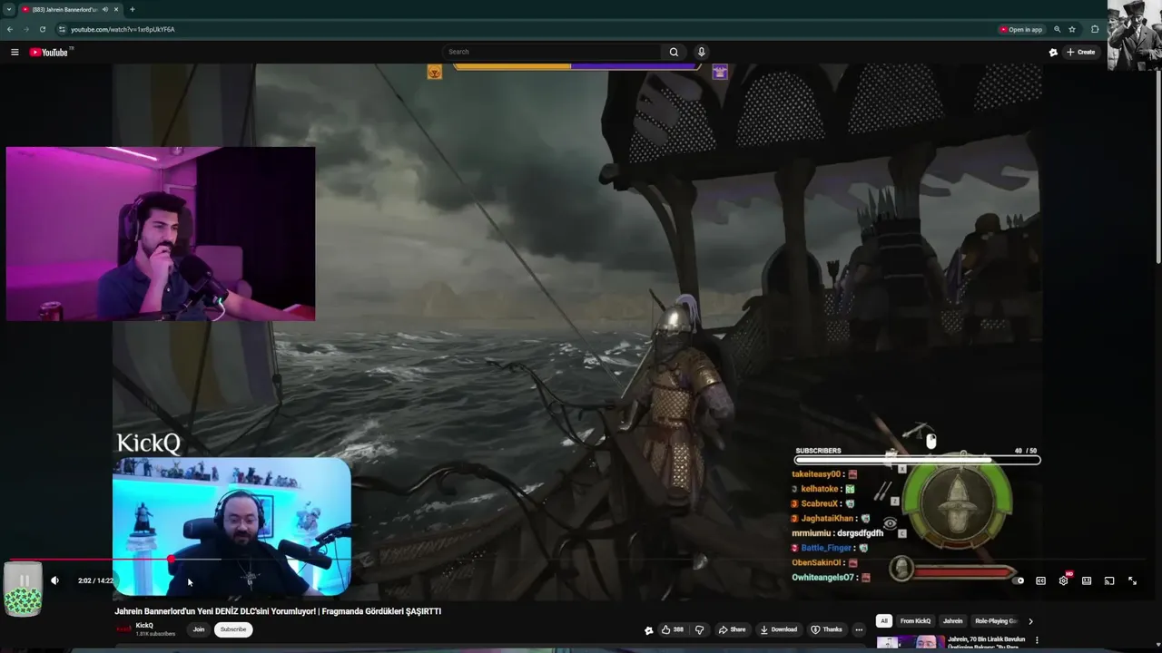The image size is (1162, 653).
Task: Click the icon left of like button
Action: [x=648, y=630]
